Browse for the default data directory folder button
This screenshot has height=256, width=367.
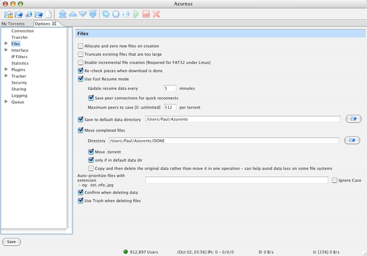coord(353,119)
